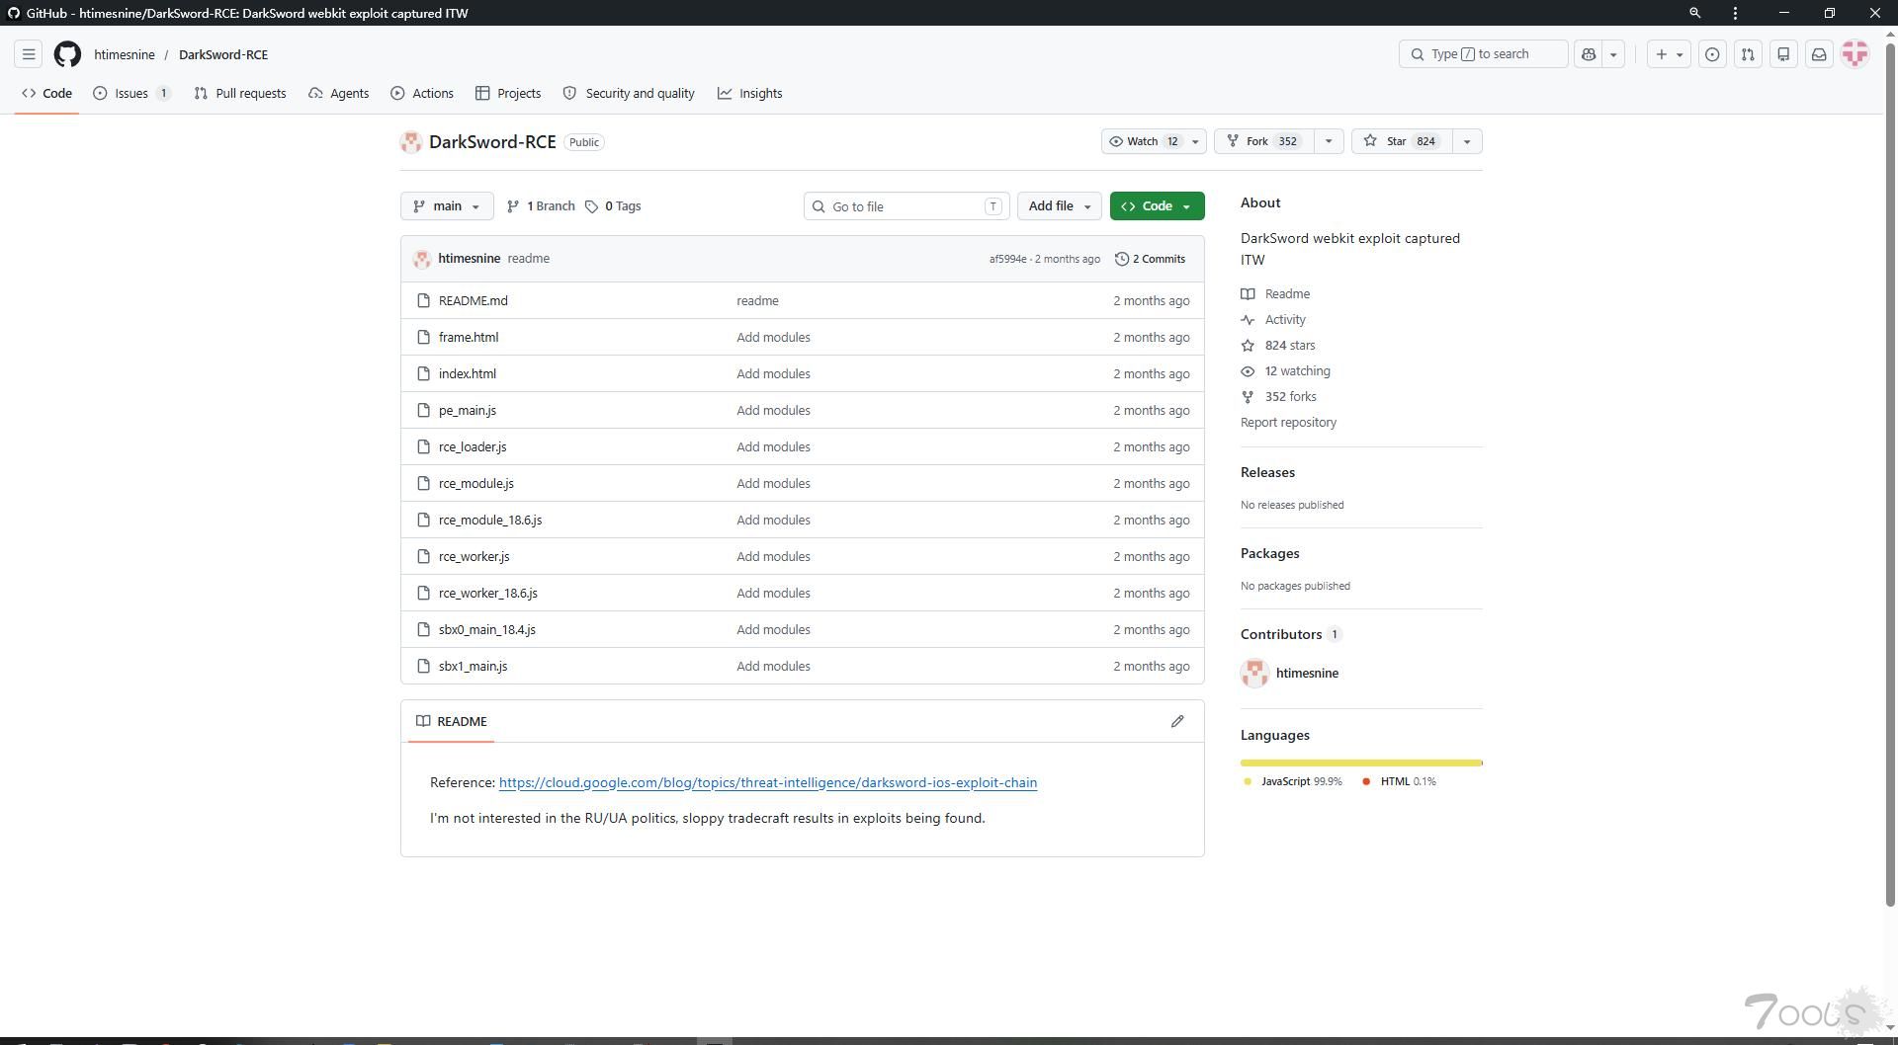Viewport: 1898px width, 1045px height.
Task: Open the HTML 0.1% language link
Action: click(1400, 781)
